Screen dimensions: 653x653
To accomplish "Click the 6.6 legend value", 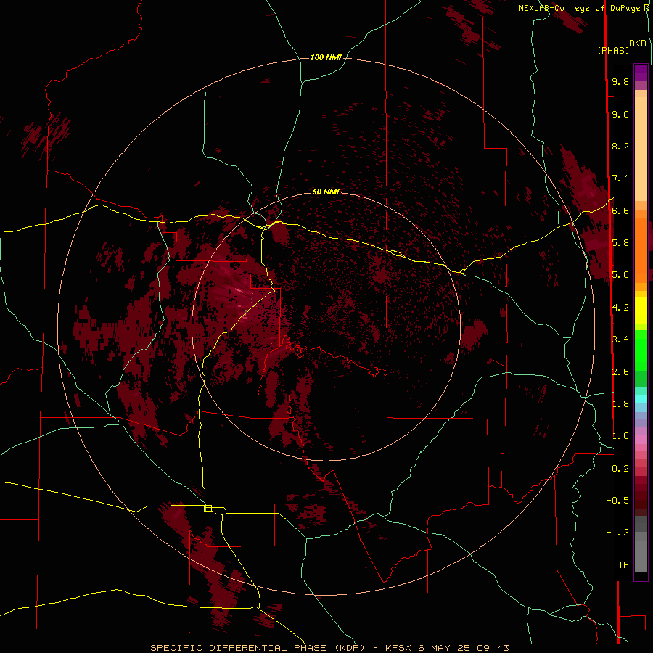I will [x=620, y=210].
